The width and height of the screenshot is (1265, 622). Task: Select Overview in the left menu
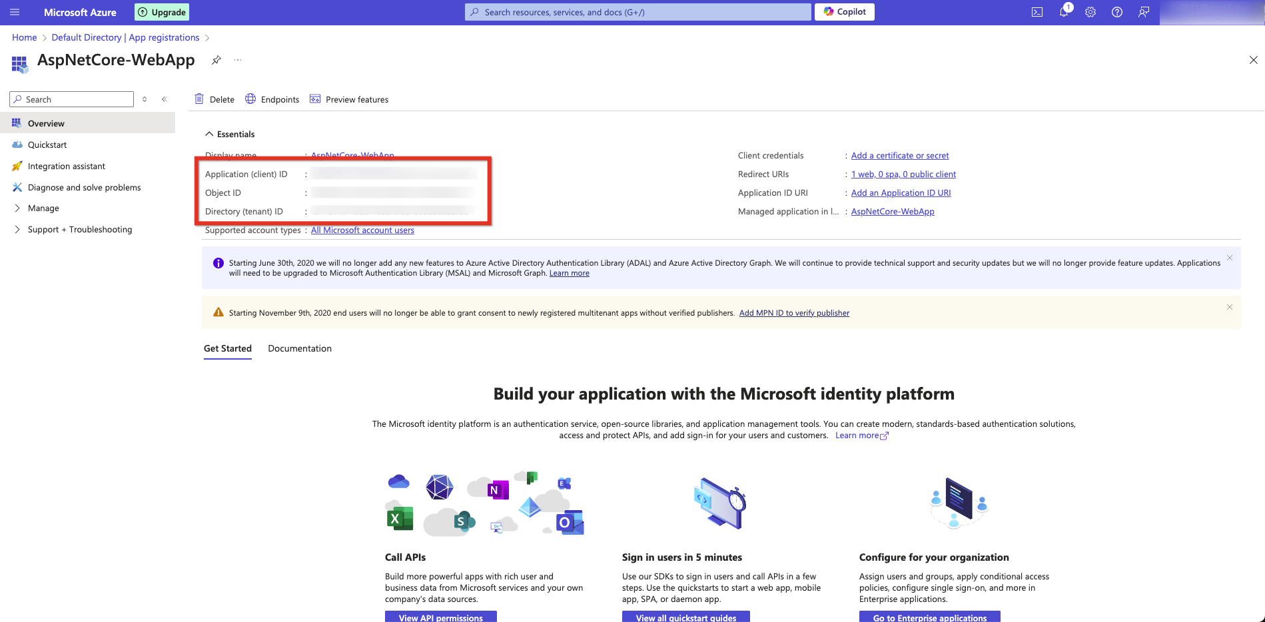[87, 123]
